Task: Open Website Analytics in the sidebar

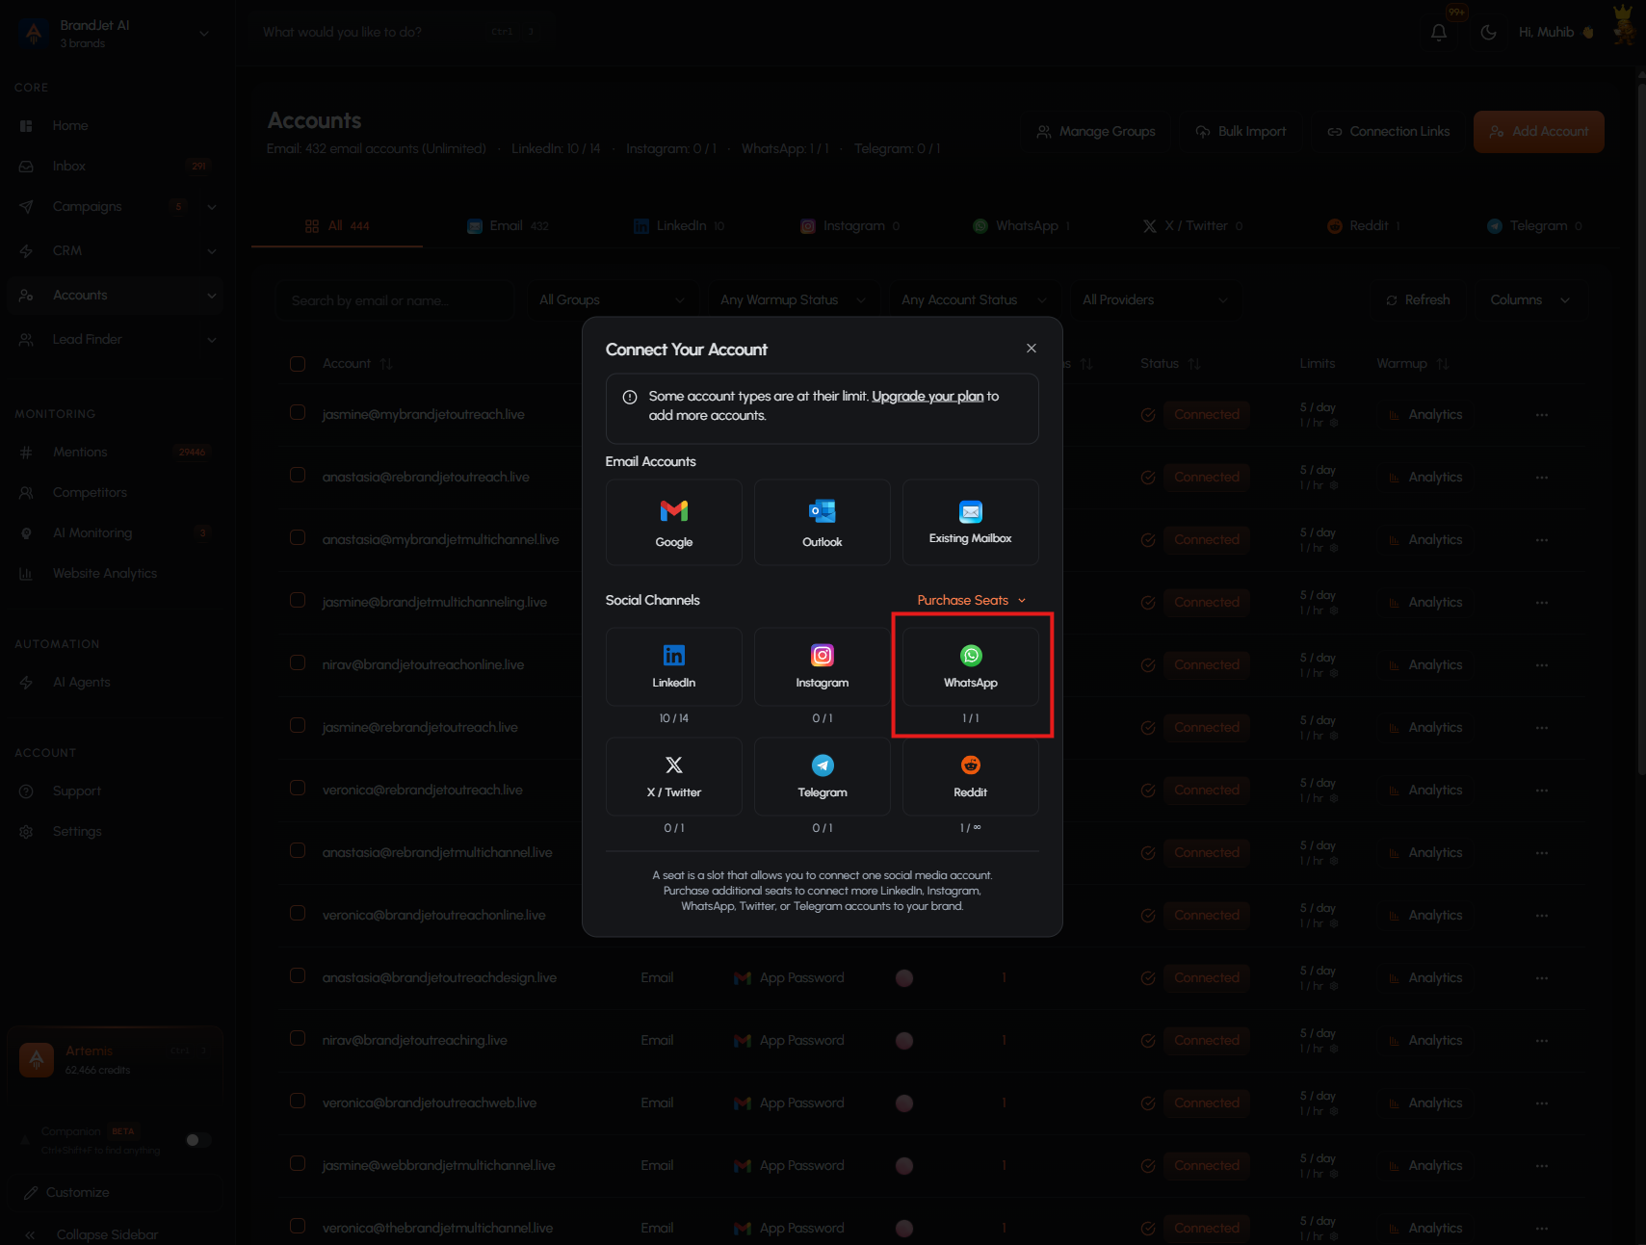Action: (x=105, y=573)
